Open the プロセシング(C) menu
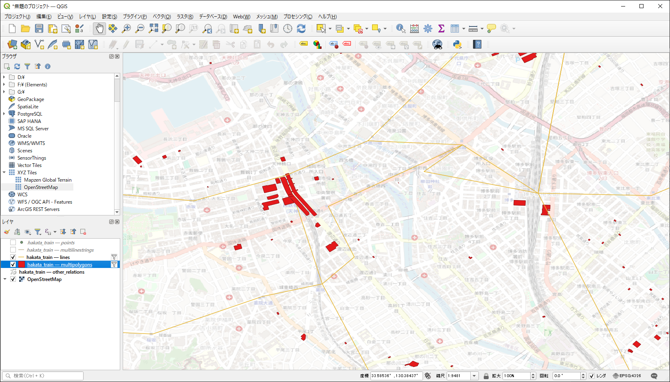Screen dimensions: 670x382 pyautogui.click(x=298, y=17)
